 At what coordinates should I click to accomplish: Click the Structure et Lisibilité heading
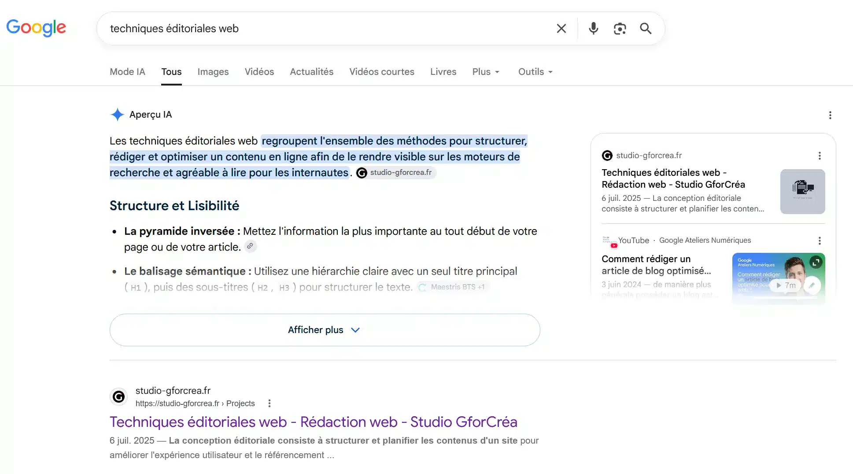point(174,206)
